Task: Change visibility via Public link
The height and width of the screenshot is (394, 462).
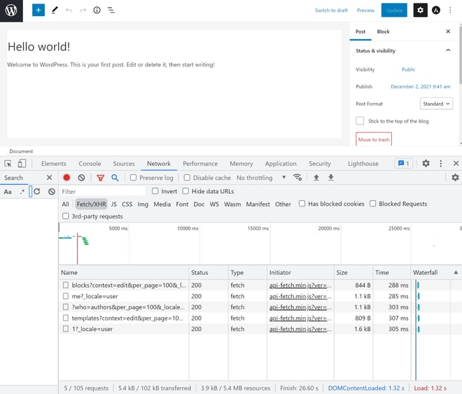Action: pos(408,69)
